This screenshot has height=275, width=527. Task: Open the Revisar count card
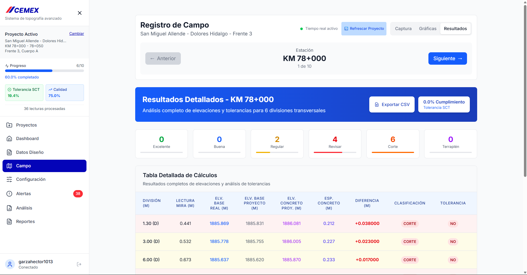pyautogui.click(x=335, y=144)
